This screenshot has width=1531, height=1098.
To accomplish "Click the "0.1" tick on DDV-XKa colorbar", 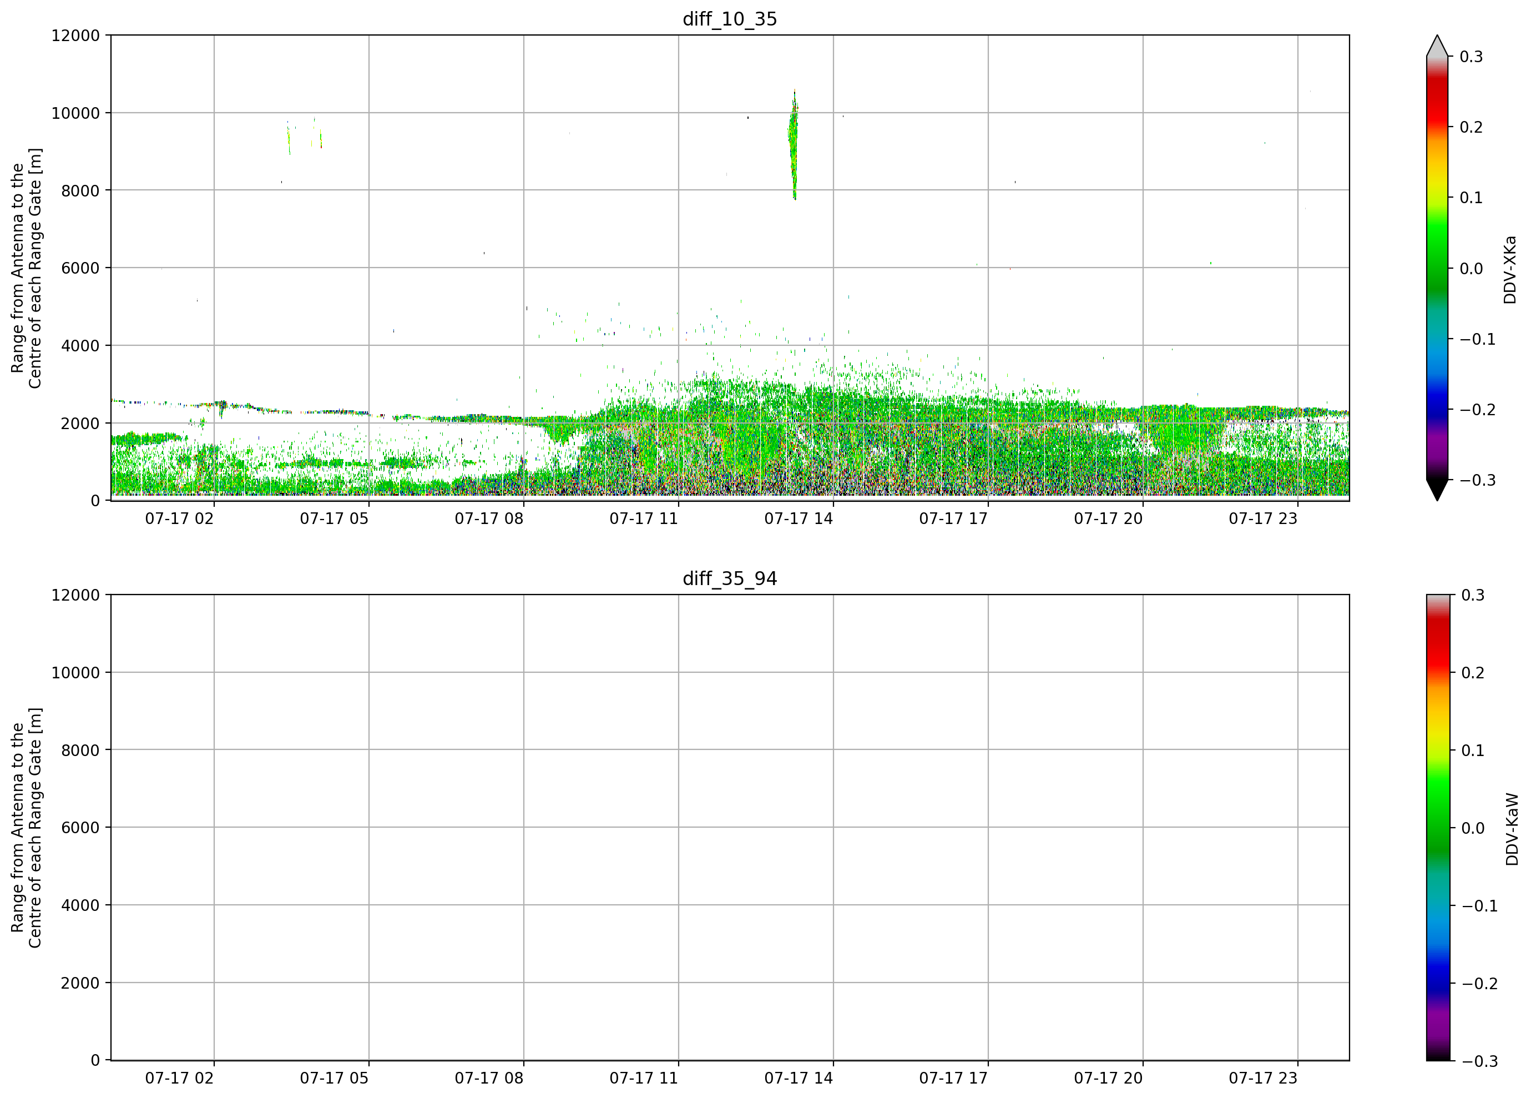I will point(1472,198).
